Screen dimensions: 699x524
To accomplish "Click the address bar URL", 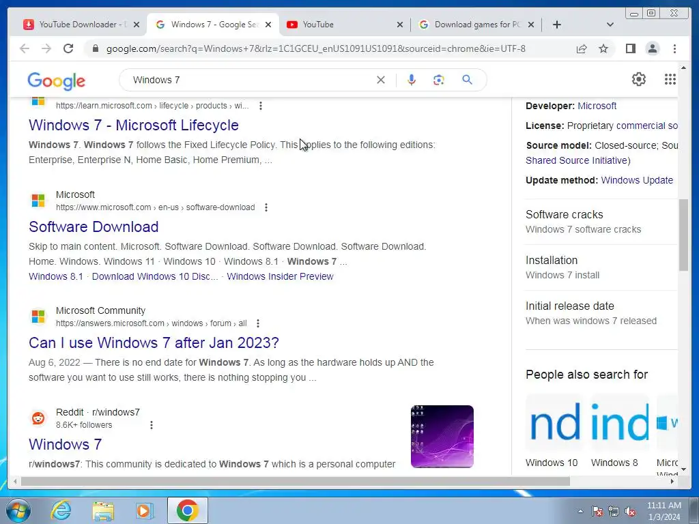I will click(x=315, y=48).
